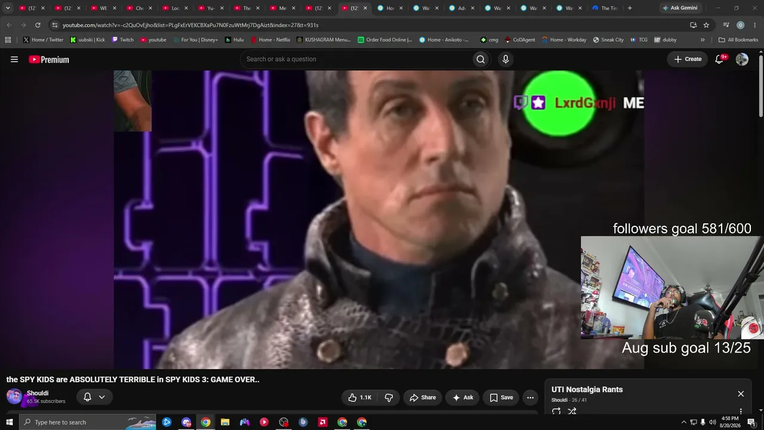Go to YouTube Premium home logo
Viewport: 764px width, 430px height.
(49, 59)
